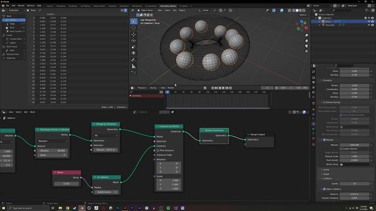Select wireframe viewport shading mode
The image size is (376, 211).
[294, 11]
